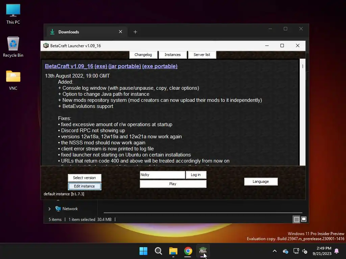The image size is (346, 259).
Task: Click '+ Option to change Java path' line
Action: [x=104, y=94]
